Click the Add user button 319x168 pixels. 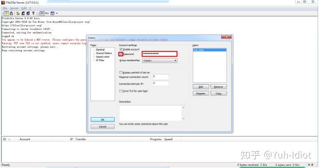click(201, 87)
